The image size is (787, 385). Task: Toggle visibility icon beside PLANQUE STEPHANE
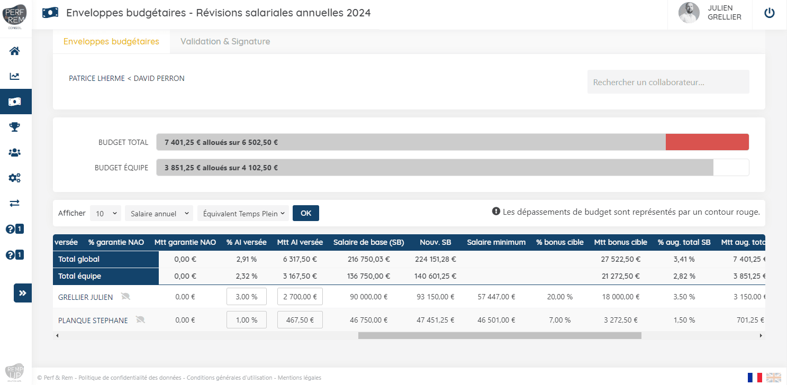coord(140,319)
